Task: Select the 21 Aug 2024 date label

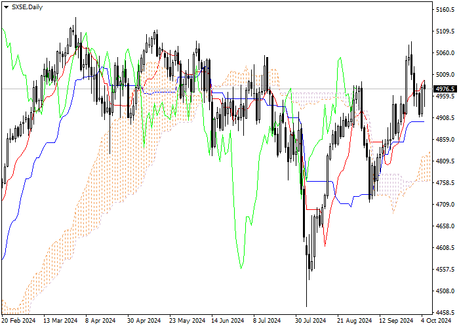Action: [354, 320]
